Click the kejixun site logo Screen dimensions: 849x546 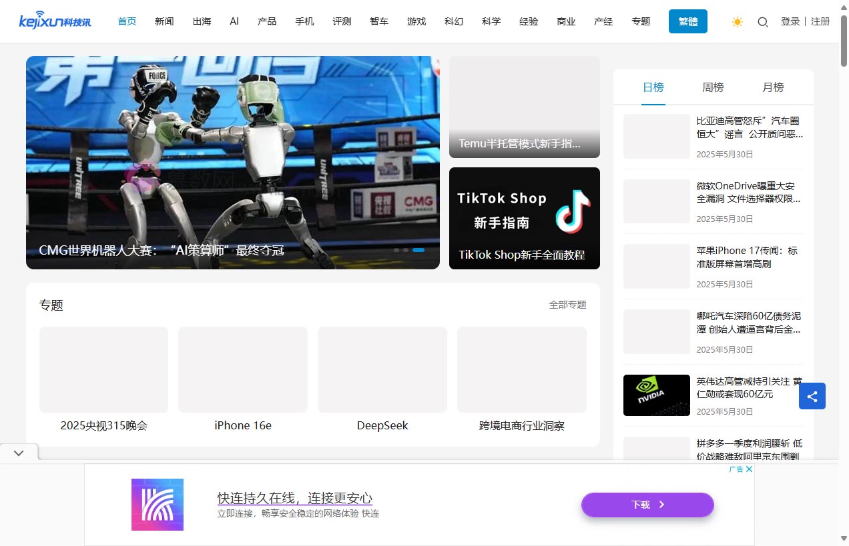tap(55, 21)
